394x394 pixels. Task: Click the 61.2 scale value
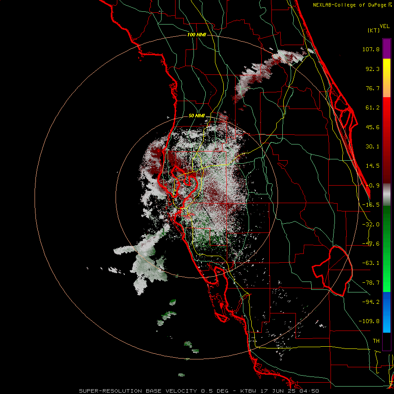pos(373,108)
